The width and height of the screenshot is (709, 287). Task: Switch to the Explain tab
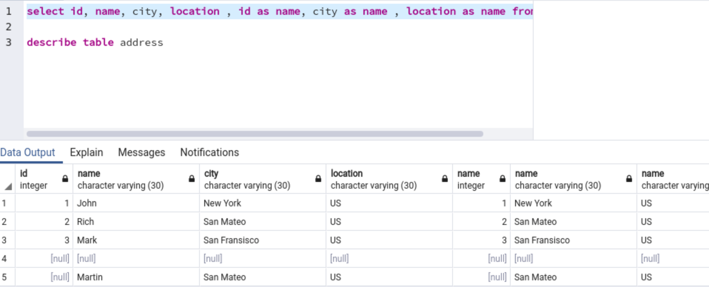86,152
